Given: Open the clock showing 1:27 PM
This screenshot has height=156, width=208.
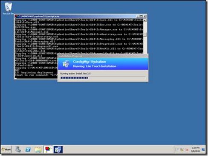Looking at the screenshot, I should 196,150.
